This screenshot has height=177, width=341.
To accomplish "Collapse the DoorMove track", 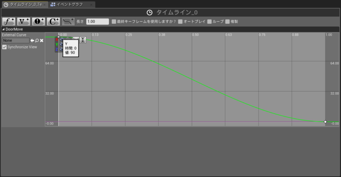I will (3, 29).
